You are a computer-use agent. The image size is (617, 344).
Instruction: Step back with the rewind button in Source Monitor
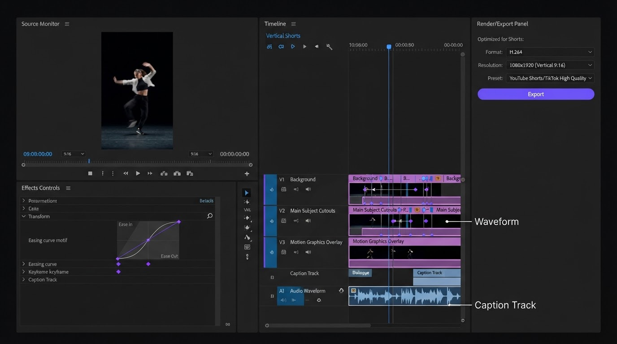126,173
